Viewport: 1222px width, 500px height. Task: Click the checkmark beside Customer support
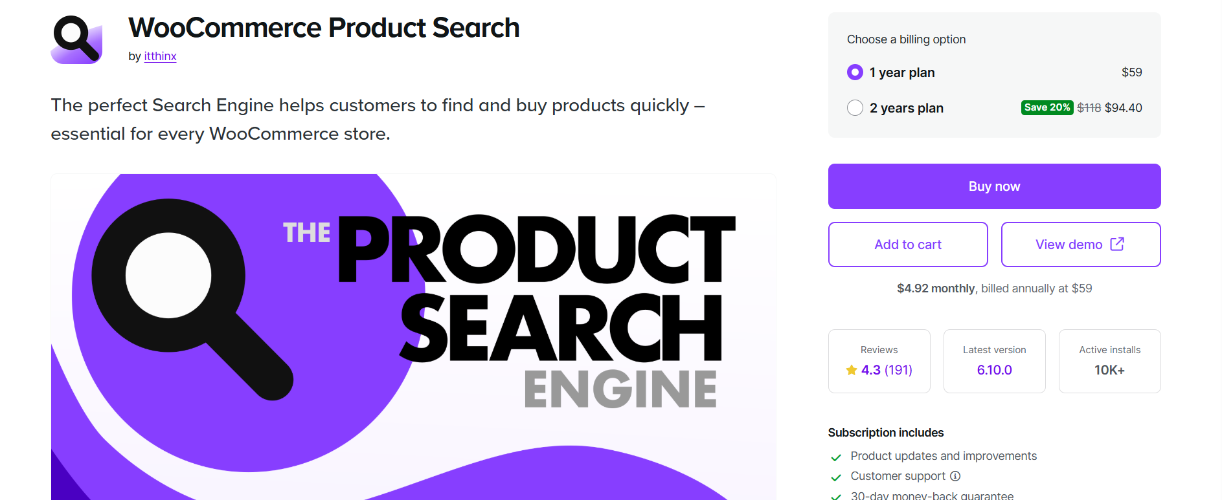tap(836, 477)
